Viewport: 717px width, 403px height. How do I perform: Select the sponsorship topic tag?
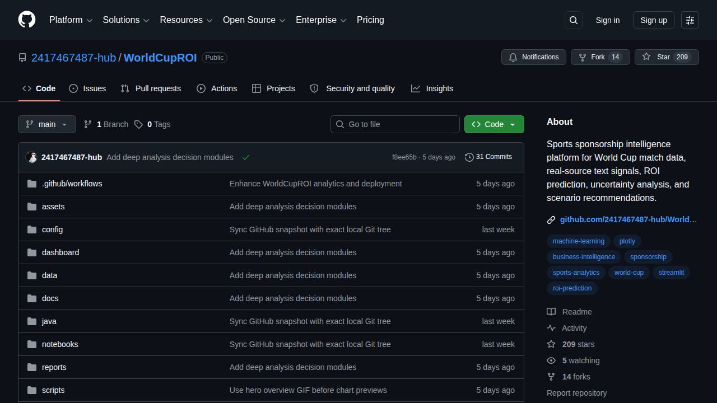click(648, 257)
